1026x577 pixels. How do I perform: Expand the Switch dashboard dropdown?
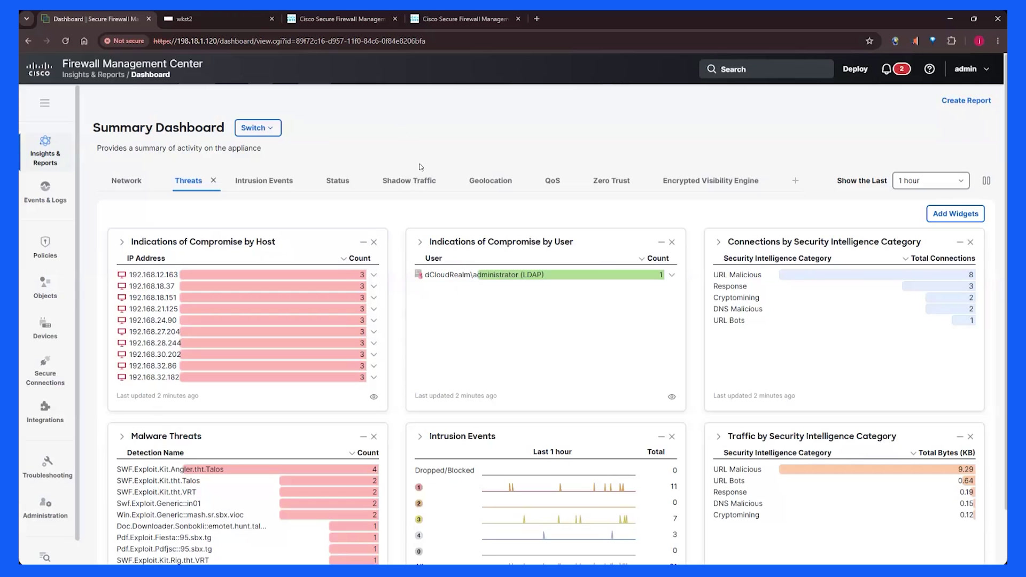point(258,128)
